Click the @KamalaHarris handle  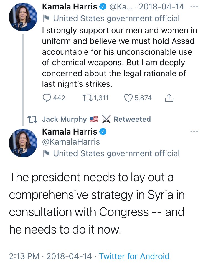(71, 142)
